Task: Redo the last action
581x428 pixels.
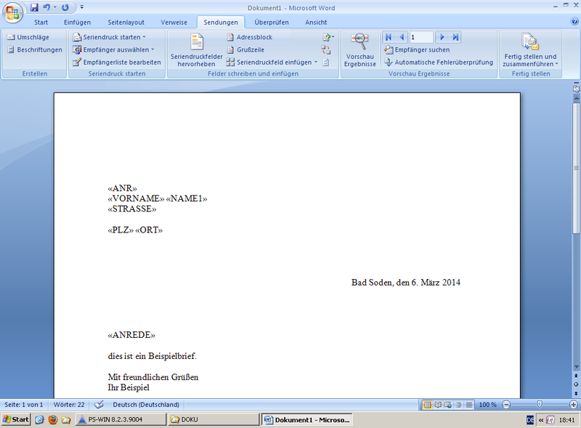Action: (65, 7)
